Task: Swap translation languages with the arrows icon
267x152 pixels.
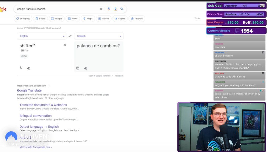Action: click(70, 36)
